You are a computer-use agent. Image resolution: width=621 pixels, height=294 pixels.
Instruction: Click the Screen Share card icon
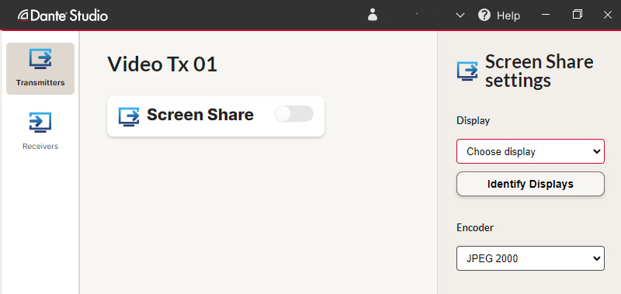129,116
